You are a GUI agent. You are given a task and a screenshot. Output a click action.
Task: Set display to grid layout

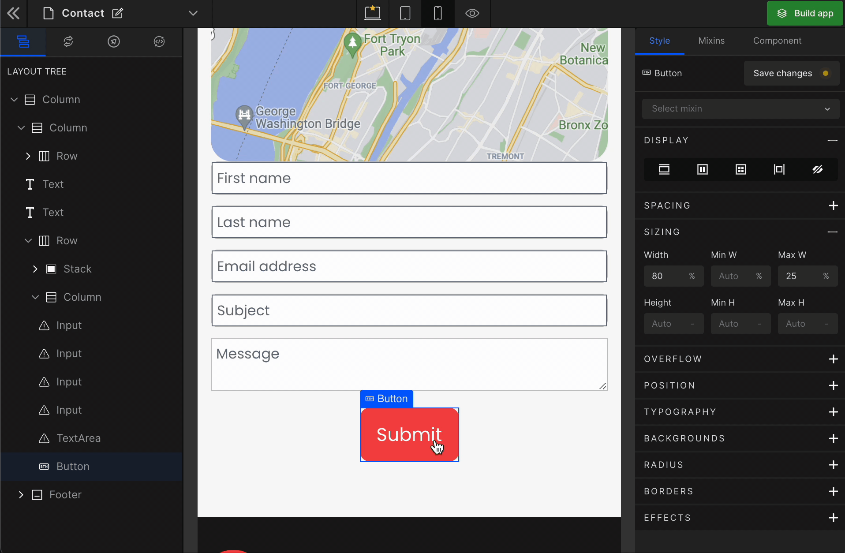pos(741,169)
